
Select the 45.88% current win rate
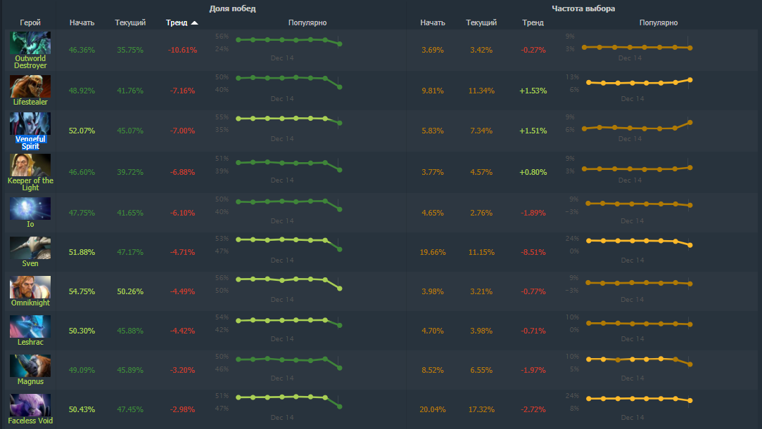pyautogui.click(x=130, y=331)
